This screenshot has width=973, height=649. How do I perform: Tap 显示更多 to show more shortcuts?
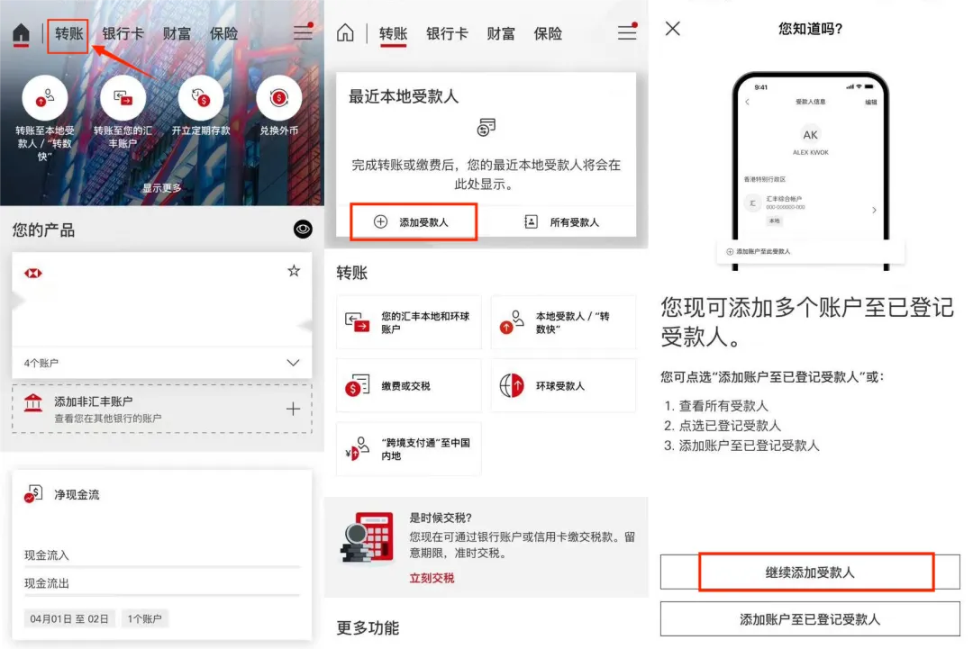162,188
